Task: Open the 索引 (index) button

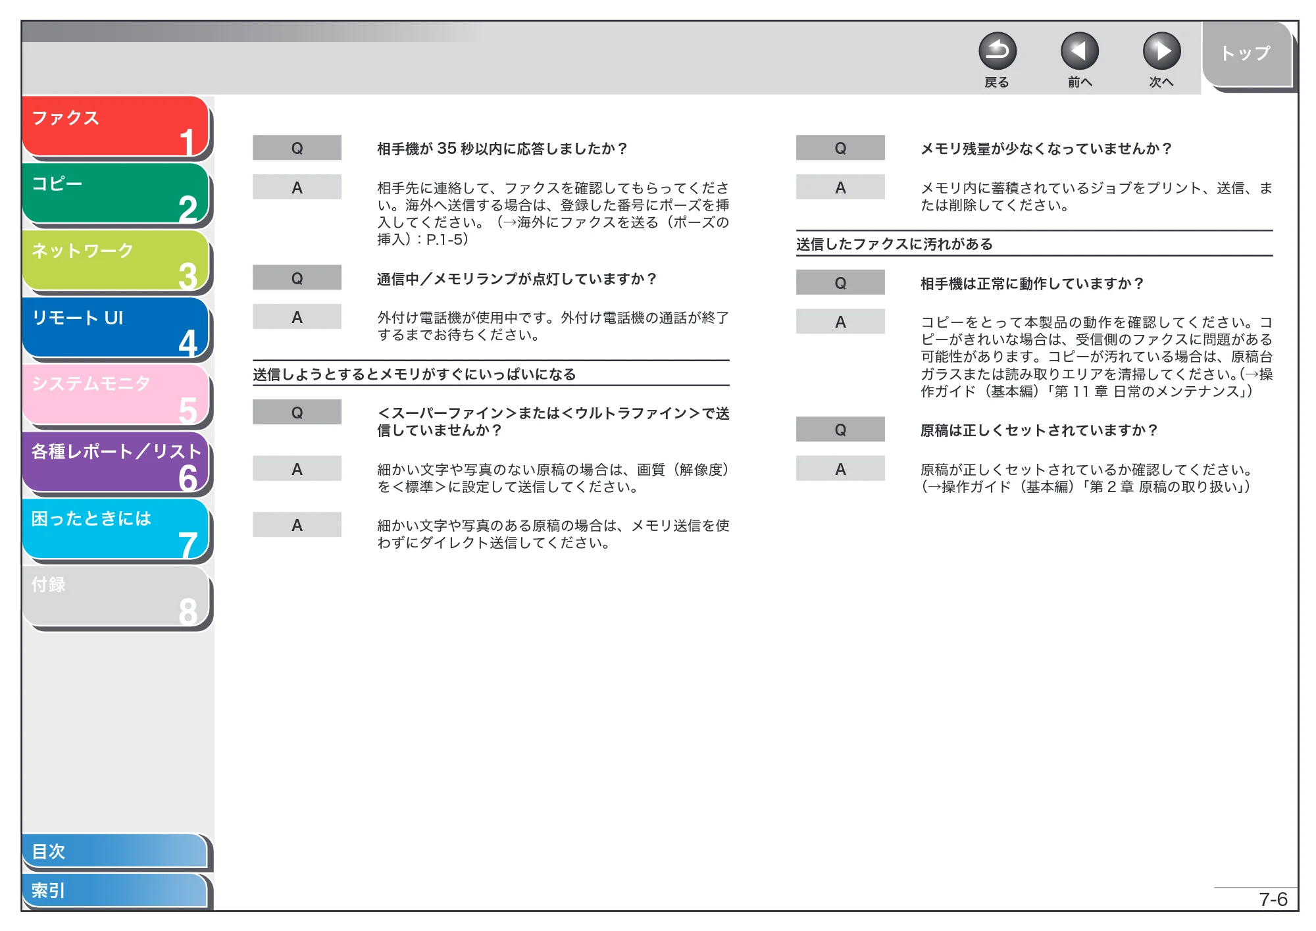Action: pyautogui.click(x=116, y=891)
